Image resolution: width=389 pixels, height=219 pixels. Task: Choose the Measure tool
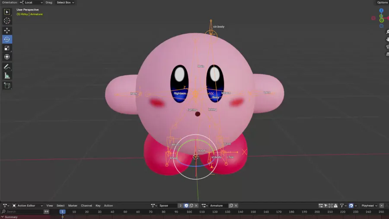coord(7,76)
